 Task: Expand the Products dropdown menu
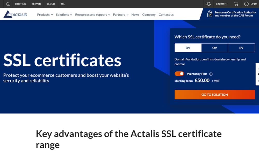tap(45, 15)
